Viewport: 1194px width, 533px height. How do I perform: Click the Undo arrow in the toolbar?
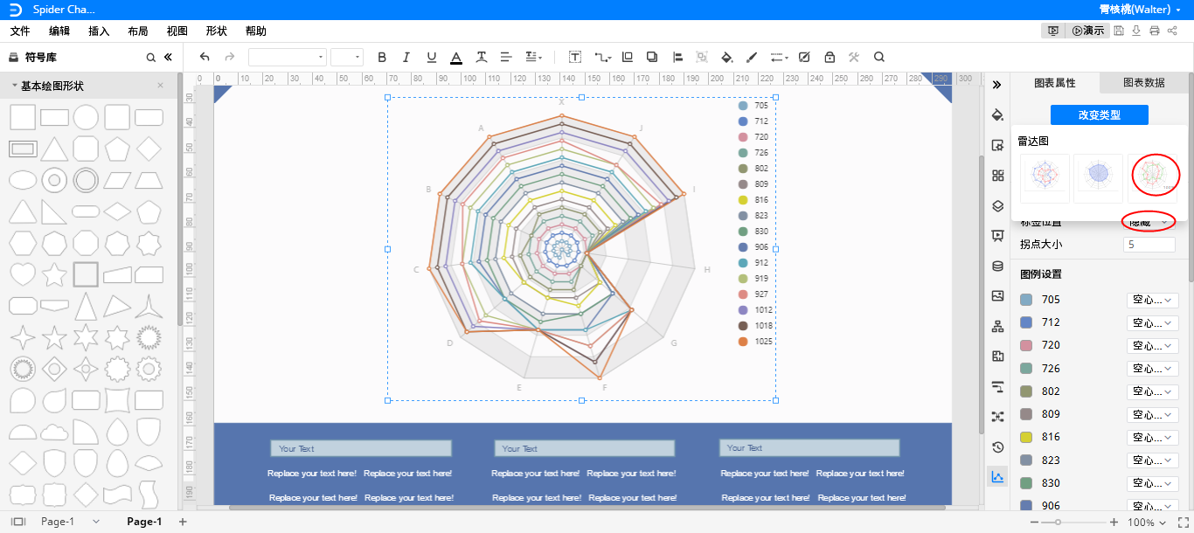point(205,57)
